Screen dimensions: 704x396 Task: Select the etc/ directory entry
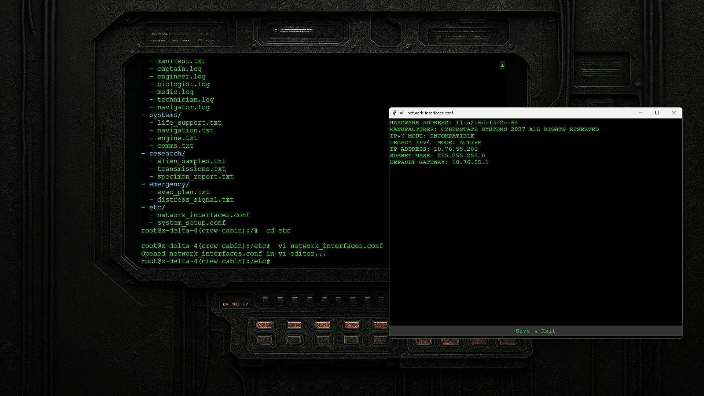click(157, 208)
